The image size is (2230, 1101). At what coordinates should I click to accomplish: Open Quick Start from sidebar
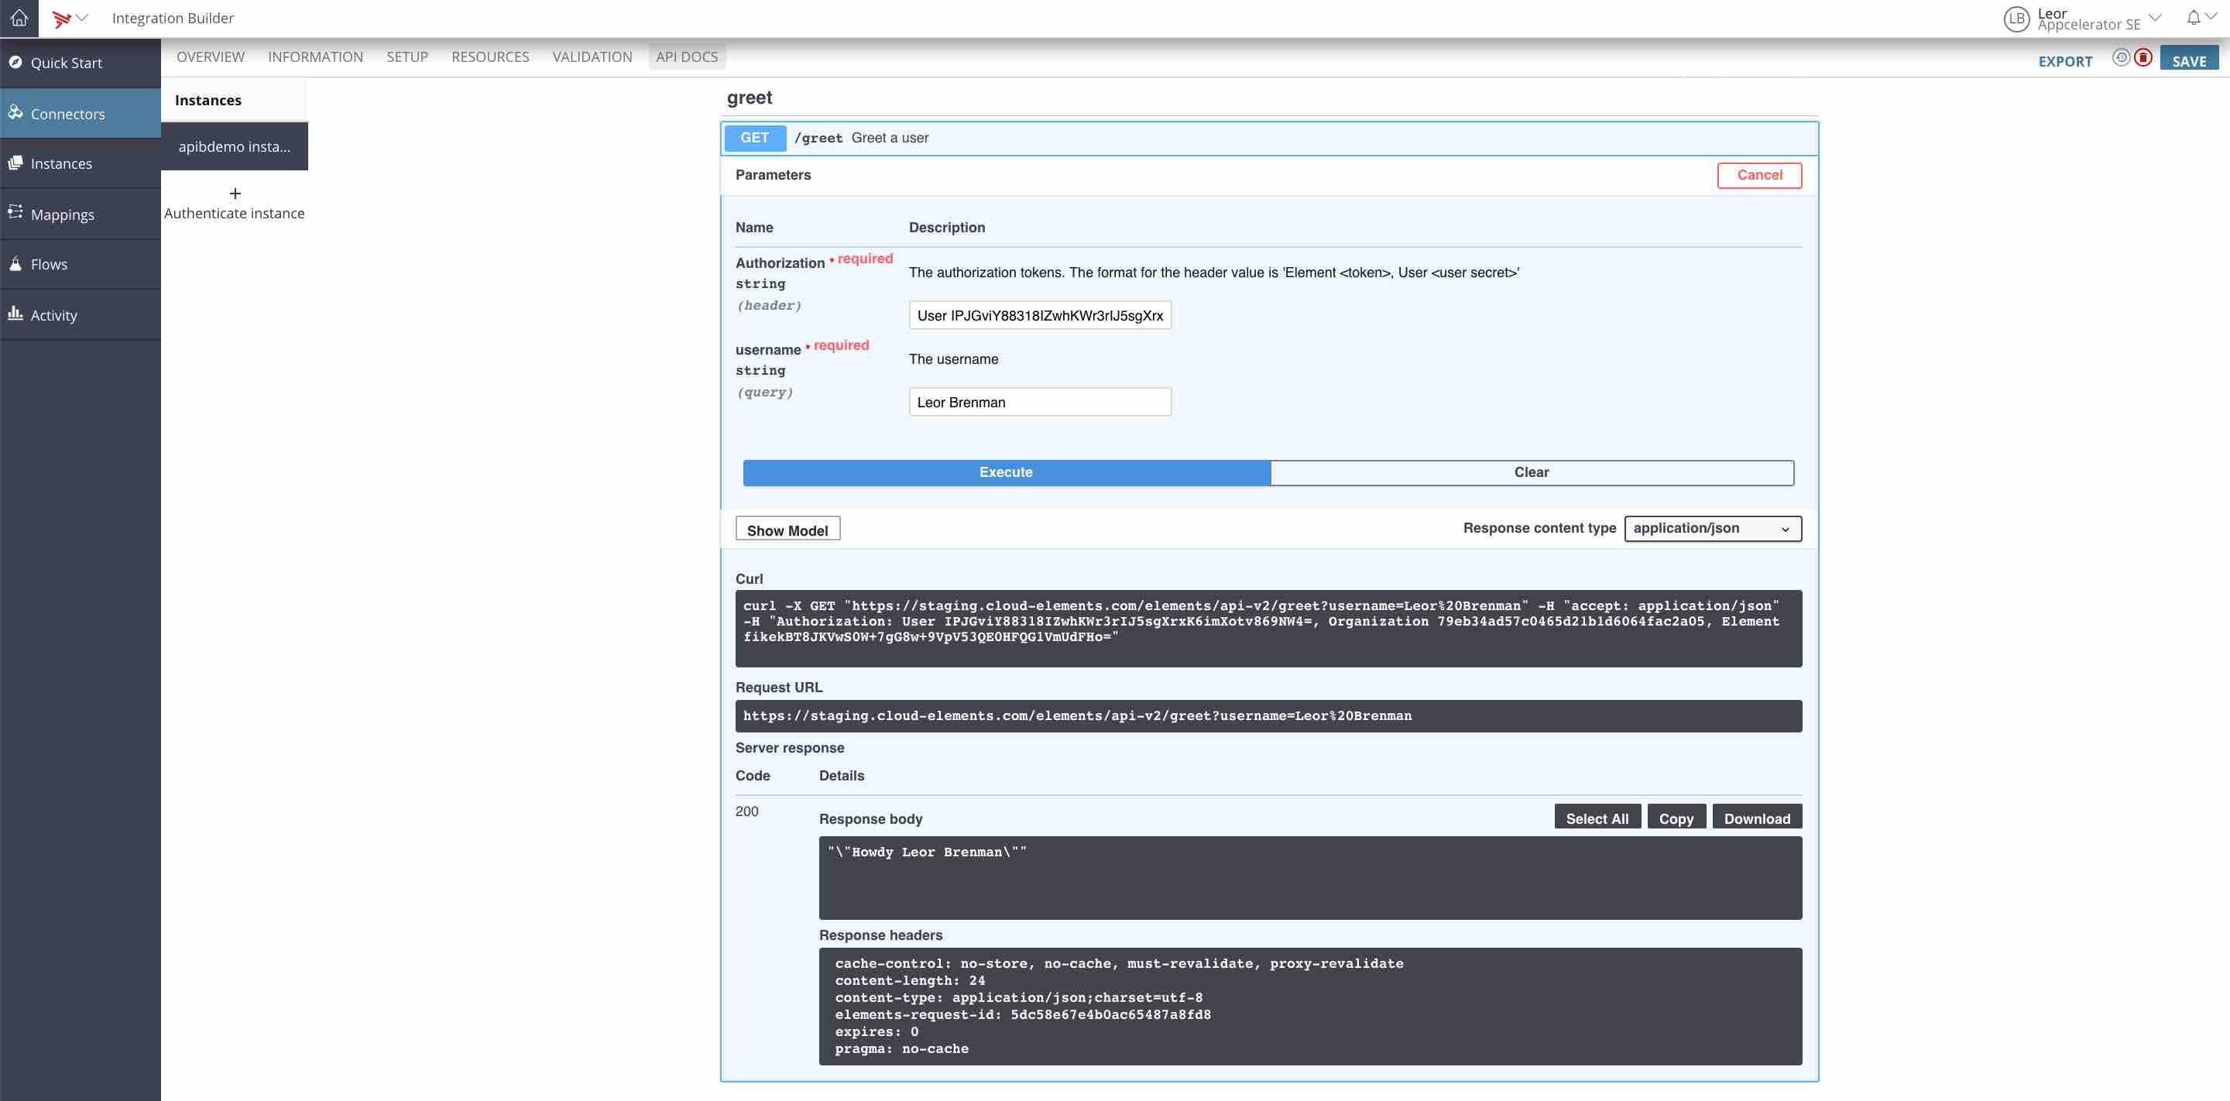coord(66,62)
